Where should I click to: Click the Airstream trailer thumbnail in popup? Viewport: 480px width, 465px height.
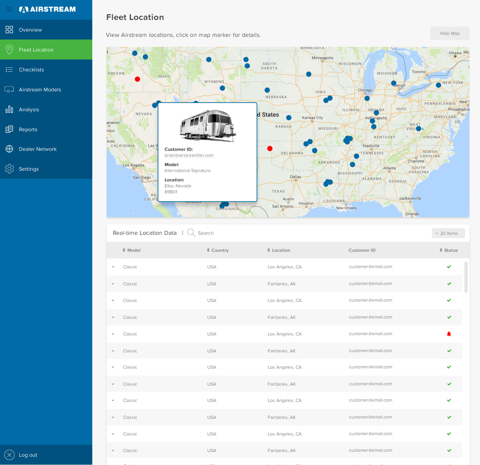208,126
